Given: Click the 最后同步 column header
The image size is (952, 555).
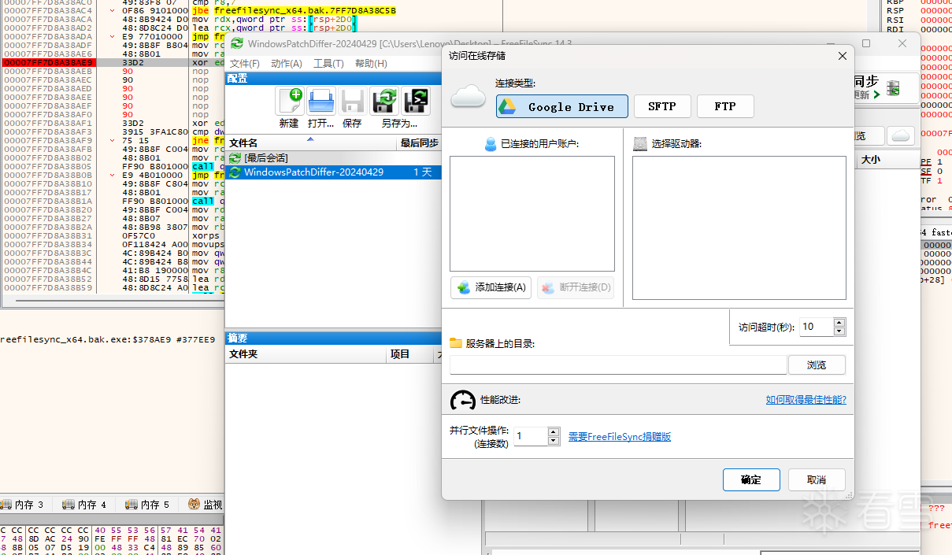Looking at the screenshot, I should click(420, 143).
